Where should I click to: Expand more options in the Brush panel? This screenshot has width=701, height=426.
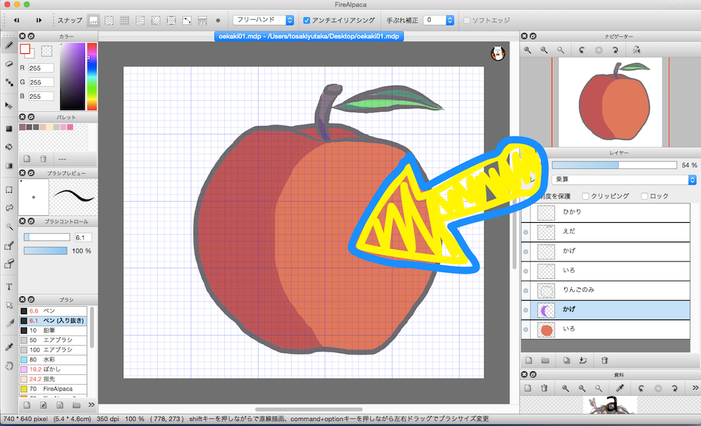pos(91,405)
